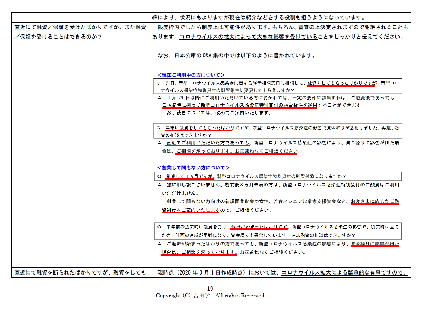
Task: Click left-column question '直近にて融資を断られたばかりですが'
Action: coord(80,272)
